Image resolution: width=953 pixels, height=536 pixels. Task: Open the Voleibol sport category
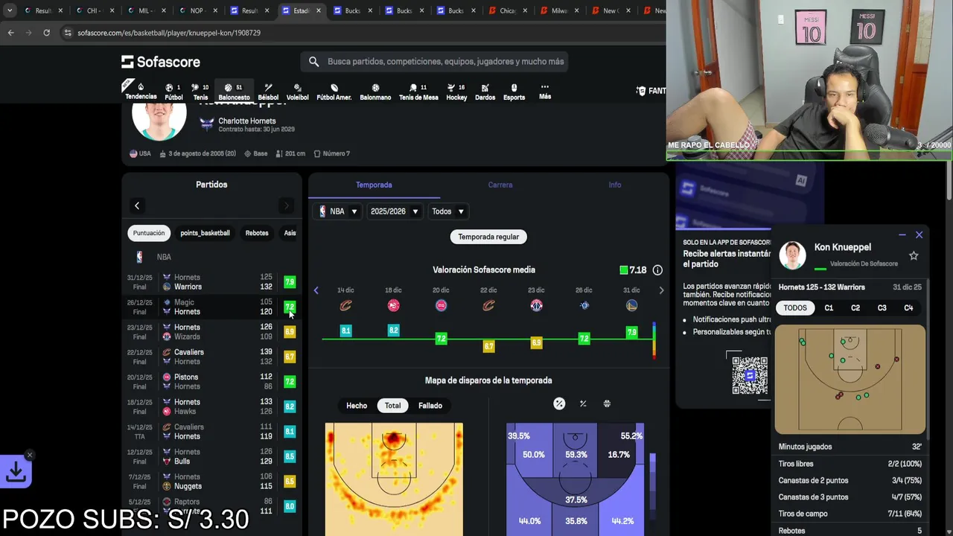tap(297, 92)
